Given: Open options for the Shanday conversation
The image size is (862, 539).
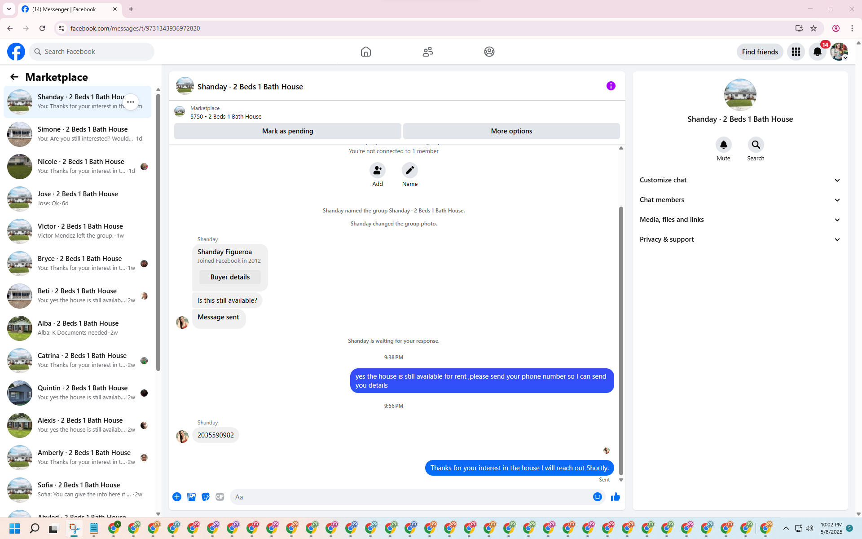Looking at the screenshot, I should 131,102.
